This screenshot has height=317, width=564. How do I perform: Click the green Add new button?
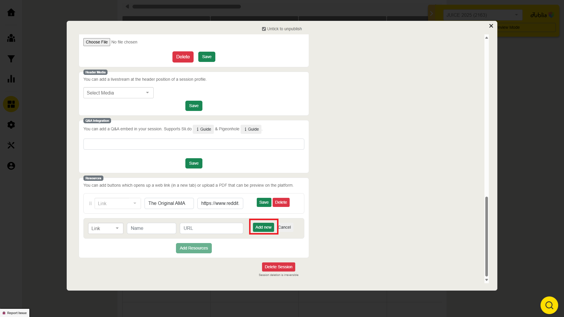(263, 227)
